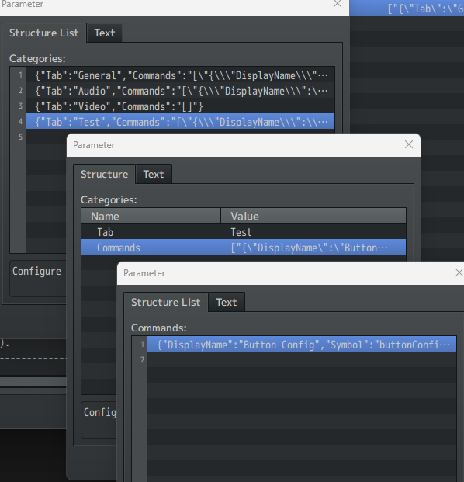The height and width of the screenshot is (482, 464).
Task: Select Structure List tab in back dialog
Action: click(x=44, y=33)
